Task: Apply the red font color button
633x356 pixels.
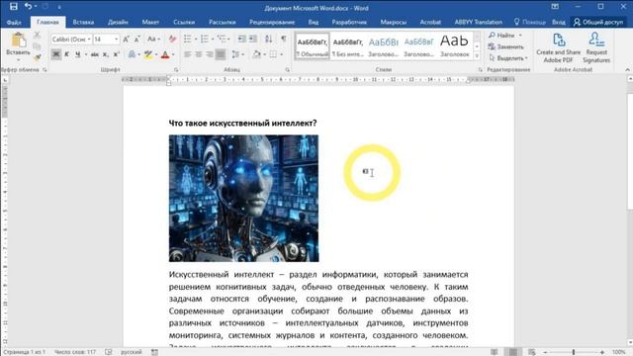Action: point(165,54)
